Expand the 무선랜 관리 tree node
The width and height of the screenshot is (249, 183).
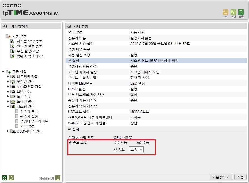click(x=8, y=82)
